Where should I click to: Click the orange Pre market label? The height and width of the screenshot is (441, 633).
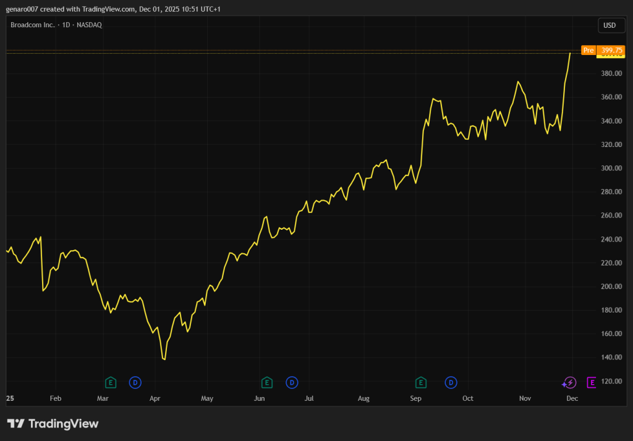(x=588, y=50)
